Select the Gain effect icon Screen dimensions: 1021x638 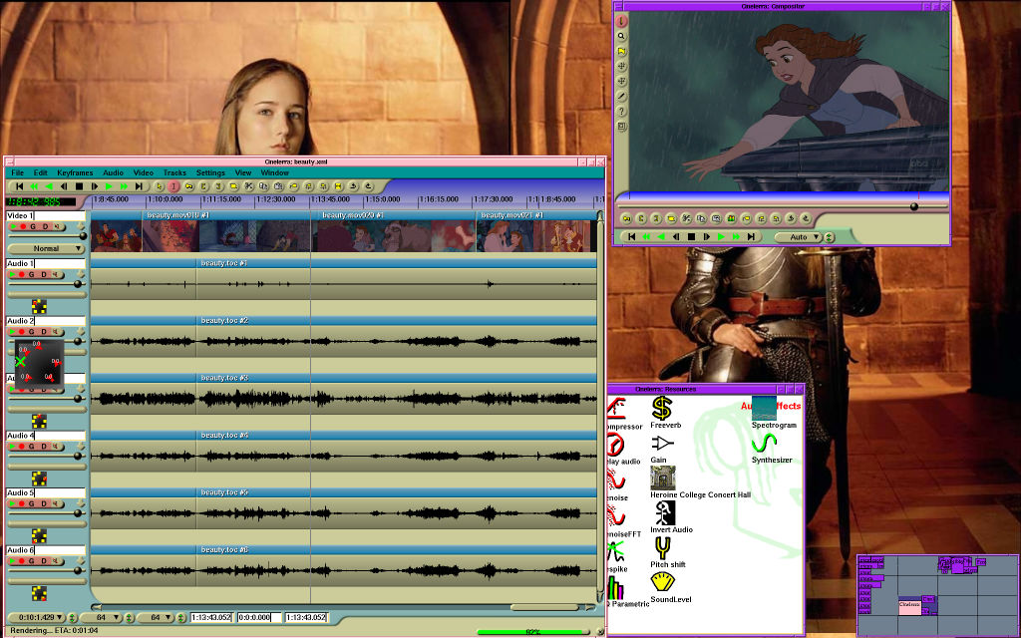tap(662, 443)
